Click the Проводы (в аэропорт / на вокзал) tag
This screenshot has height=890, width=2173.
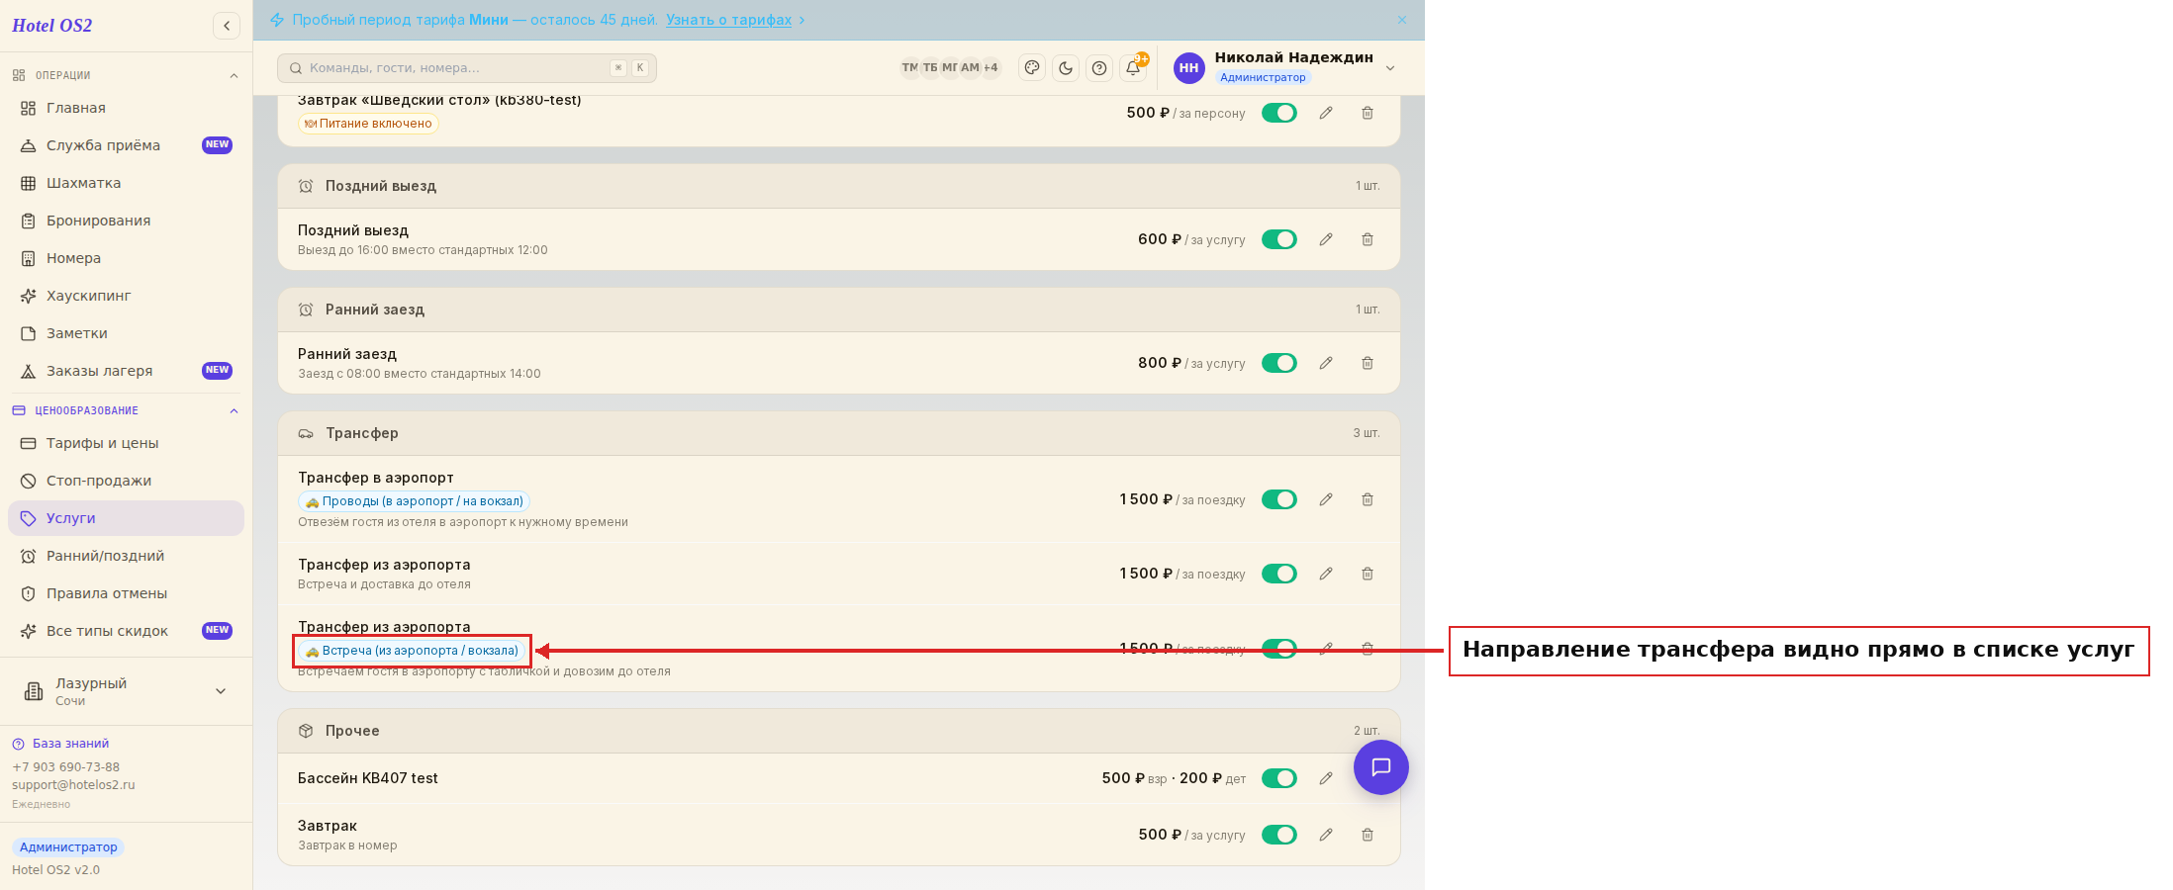pos(414,501)
